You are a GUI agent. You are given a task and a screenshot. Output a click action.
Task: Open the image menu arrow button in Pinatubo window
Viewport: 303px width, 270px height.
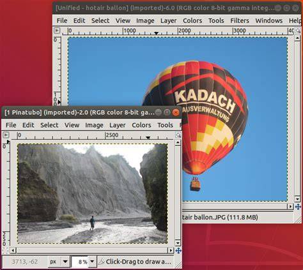(x=6, y=135)
